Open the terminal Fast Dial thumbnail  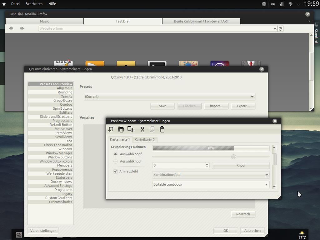point(157,63)
